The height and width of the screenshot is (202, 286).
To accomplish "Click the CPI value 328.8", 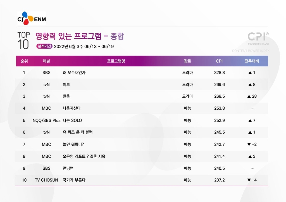I will tap(219, 73).
